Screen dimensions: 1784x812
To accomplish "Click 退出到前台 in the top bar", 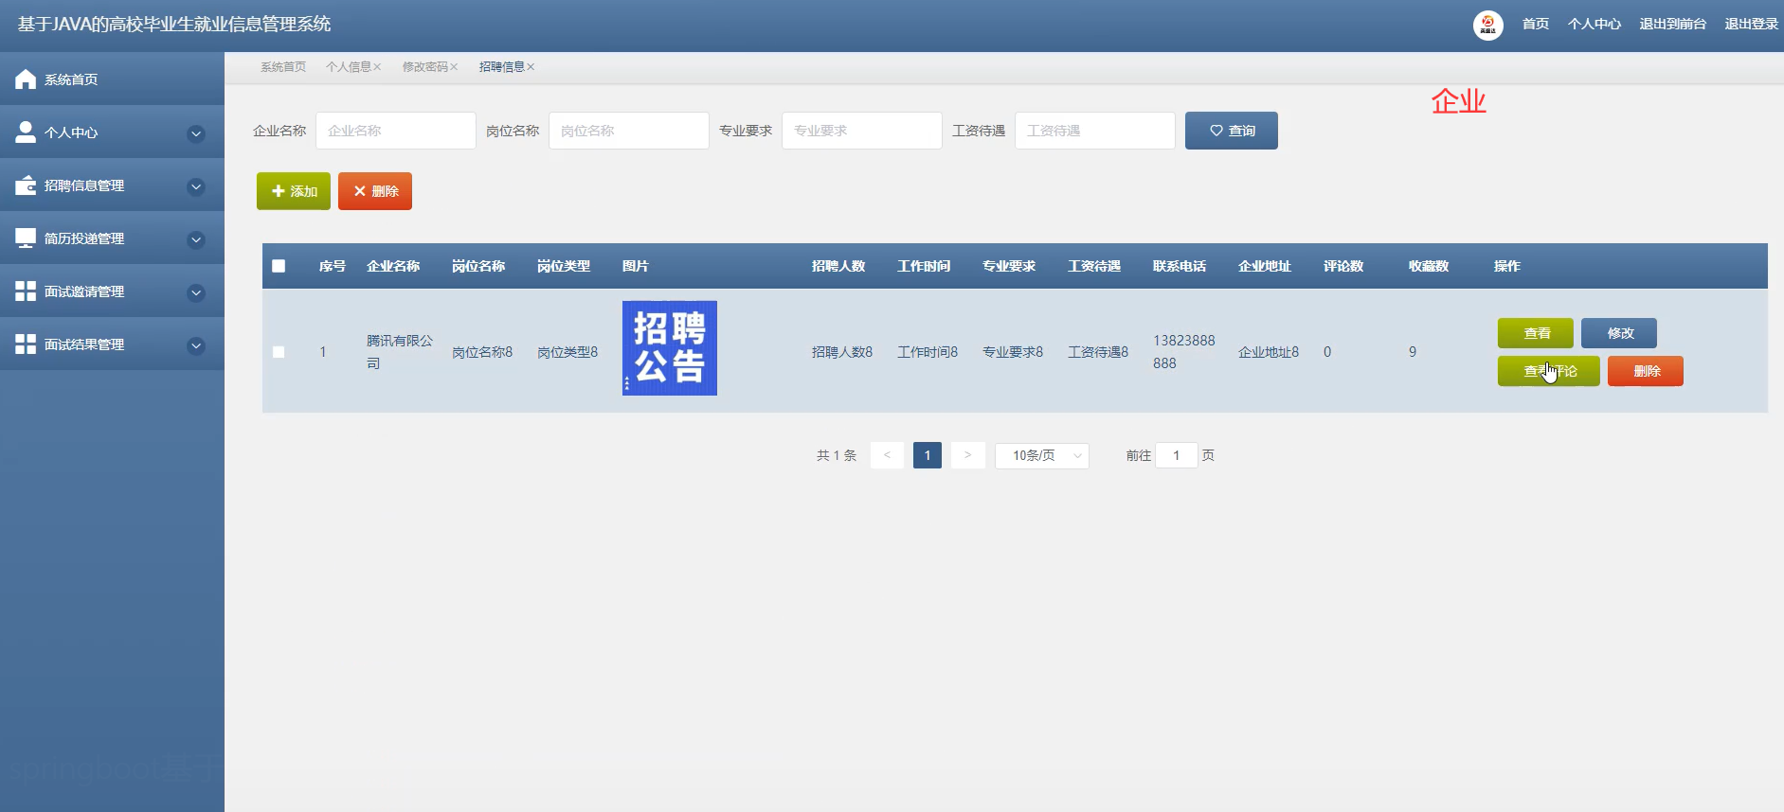I will click(x=1673, y=25).
